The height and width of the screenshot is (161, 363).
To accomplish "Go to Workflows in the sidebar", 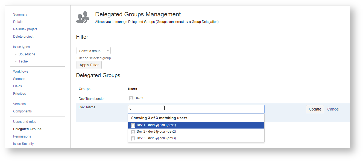I will (21, 71).
